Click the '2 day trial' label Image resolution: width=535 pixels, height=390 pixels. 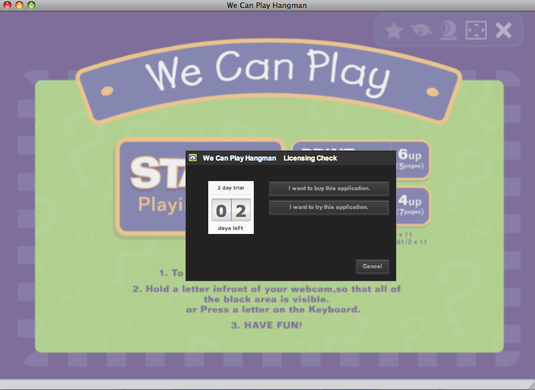click(230, 188)
